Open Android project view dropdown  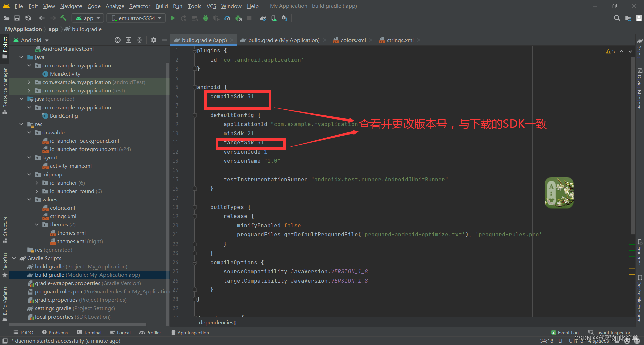point(31,40)
